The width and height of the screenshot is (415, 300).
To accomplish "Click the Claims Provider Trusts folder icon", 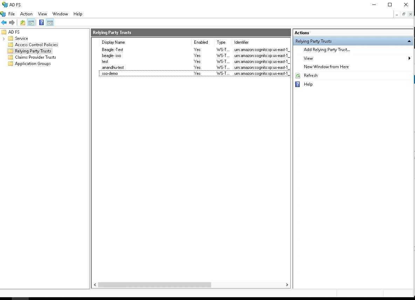I will [x=11, y=57].
